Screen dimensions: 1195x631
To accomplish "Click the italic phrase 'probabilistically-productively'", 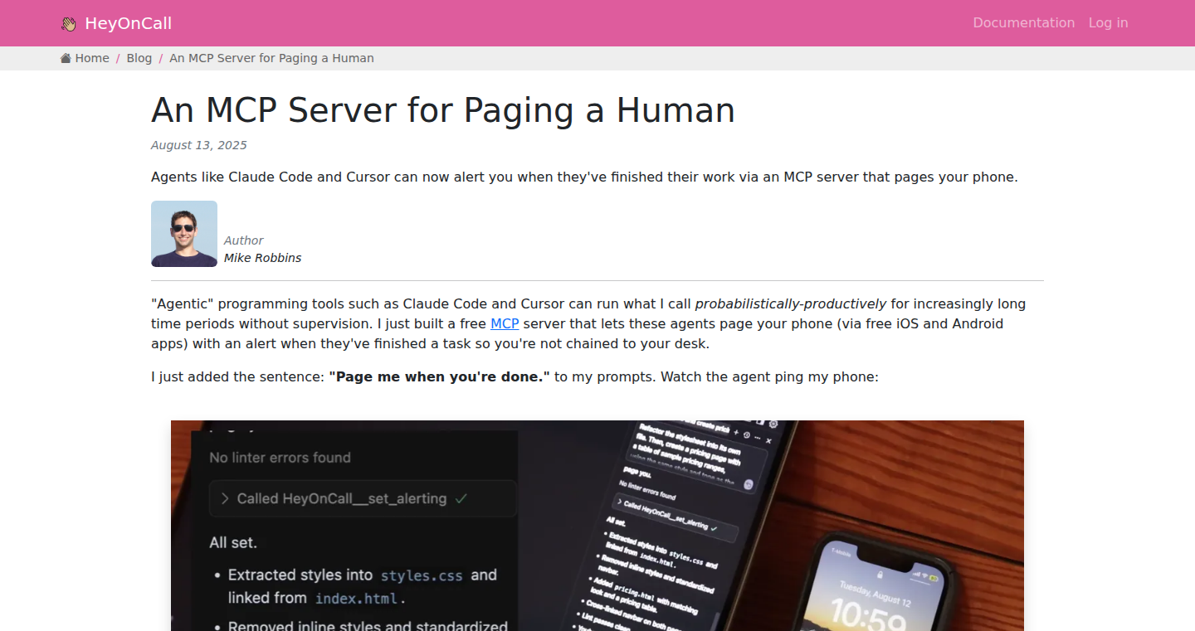I will pos(791,303).
